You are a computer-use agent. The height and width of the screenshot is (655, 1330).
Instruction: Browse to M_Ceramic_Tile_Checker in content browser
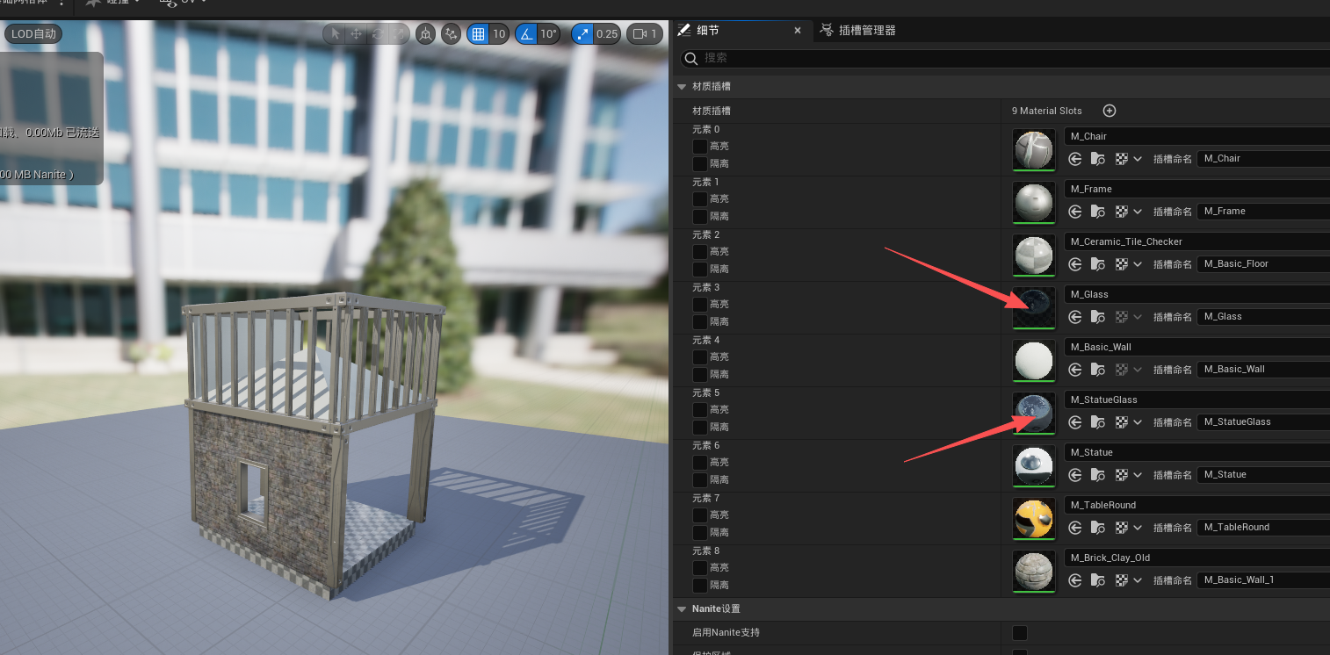1098,264
